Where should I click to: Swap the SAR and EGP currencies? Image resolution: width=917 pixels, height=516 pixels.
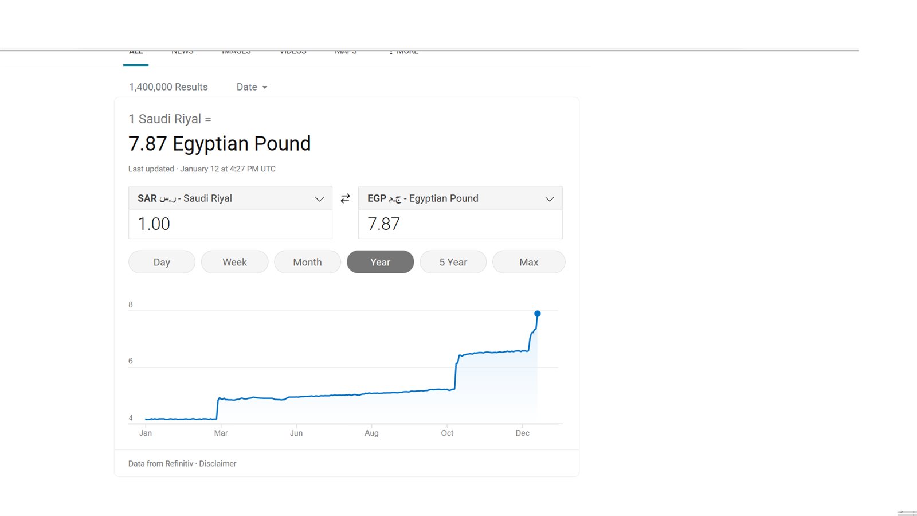tap(345, 198)
